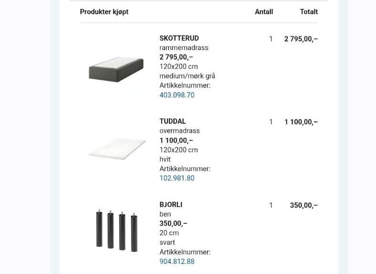Viewport: 376px width, 274px height.
Task: Click the Antall column header
Action: [x=264, y=12]
